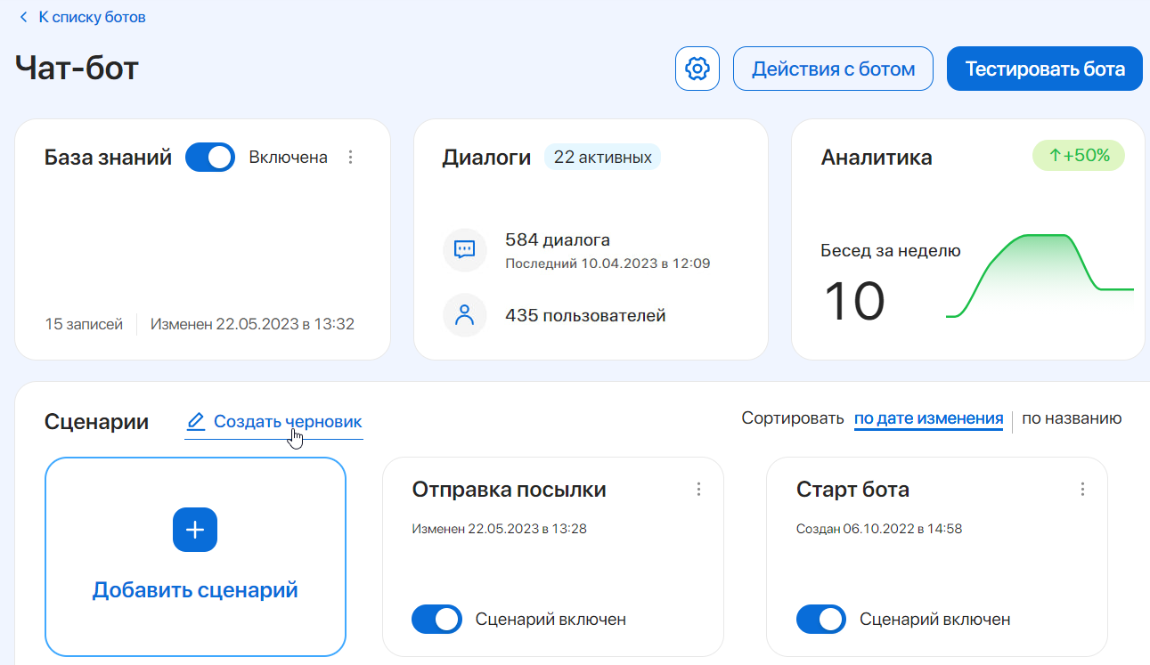Open the kebab menu on Отправка посылки

coord(698,489)
